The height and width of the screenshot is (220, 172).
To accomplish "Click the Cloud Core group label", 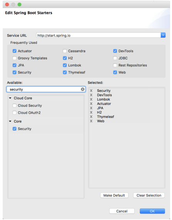I will coord(23,98).
